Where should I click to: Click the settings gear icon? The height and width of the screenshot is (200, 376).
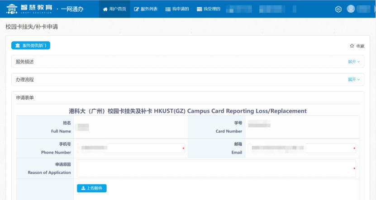(x=338, y=9)
